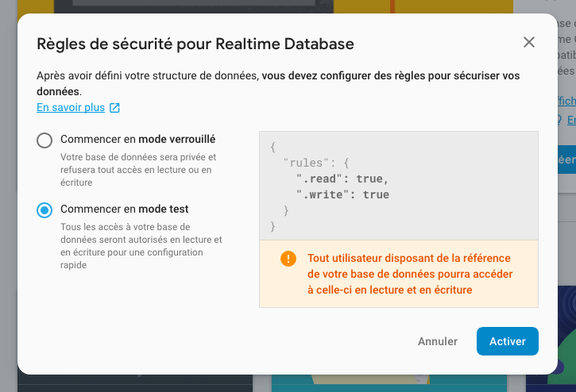Click the external link icon beside En savoir plus
This screenshot has height=392, width=576.
click(114, 108)
